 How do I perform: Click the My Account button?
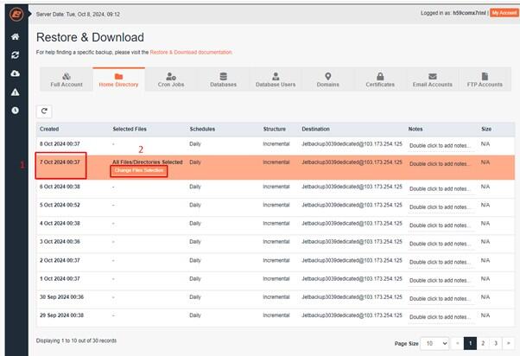504,13
